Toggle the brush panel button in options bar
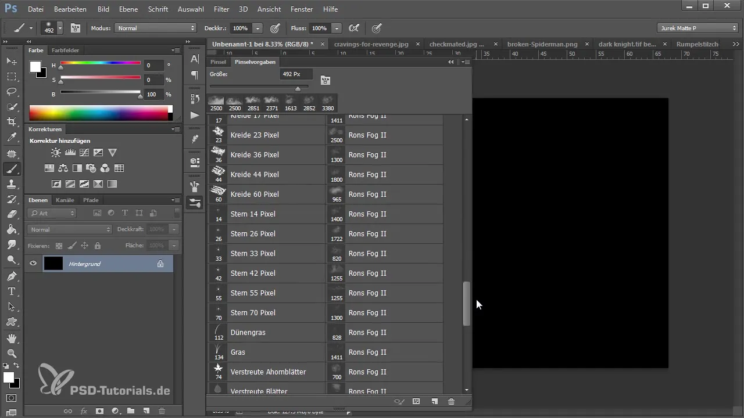The height and width of the screenshot is (418, 744). pos(76,28)
